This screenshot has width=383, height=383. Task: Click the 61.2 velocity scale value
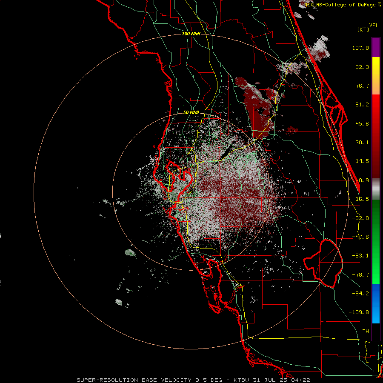tap(362, 105)
